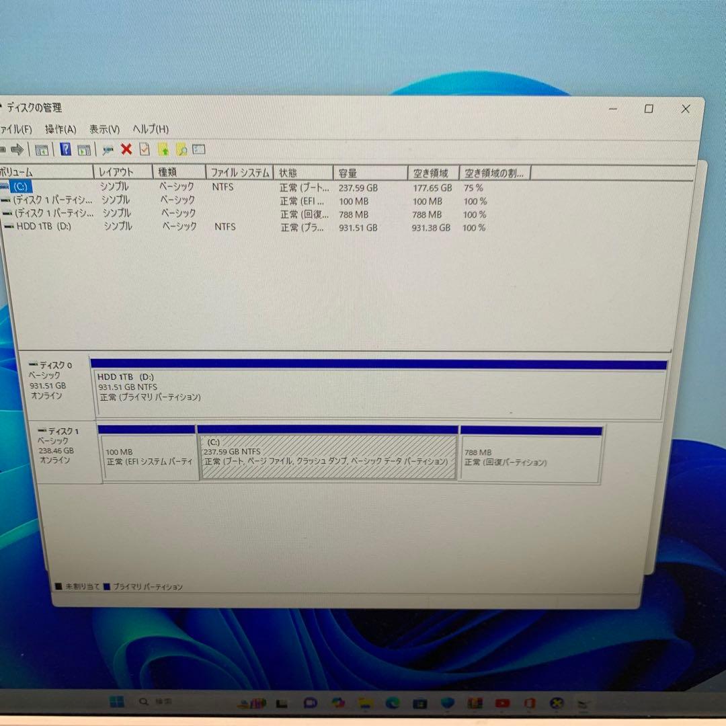This screenshot has height=726, width=726.
Task: Select the (C:) volume in the list
Action: tap(40, 187)
